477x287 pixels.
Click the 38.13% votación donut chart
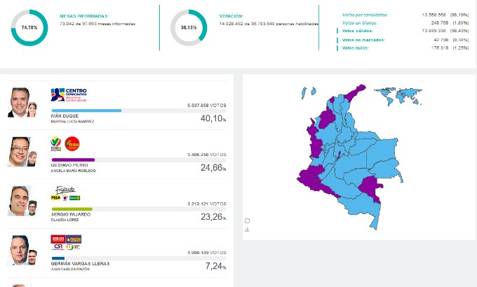point(189,28)
